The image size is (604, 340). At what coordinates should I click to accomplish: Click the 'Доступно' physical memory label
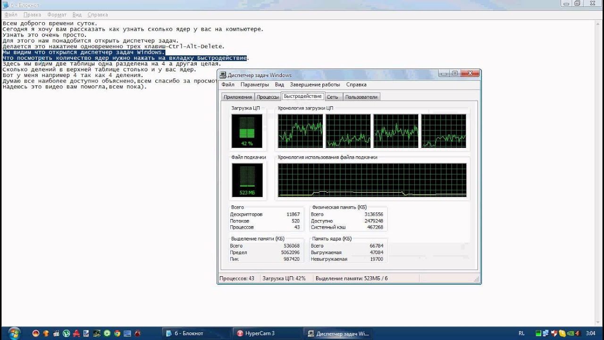(x=322, y=221)
